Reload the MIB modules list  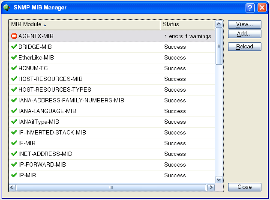point(244,47)
